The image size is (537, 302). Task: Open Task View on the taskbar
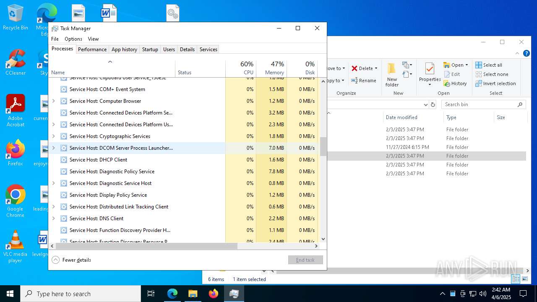click(151, 294)
